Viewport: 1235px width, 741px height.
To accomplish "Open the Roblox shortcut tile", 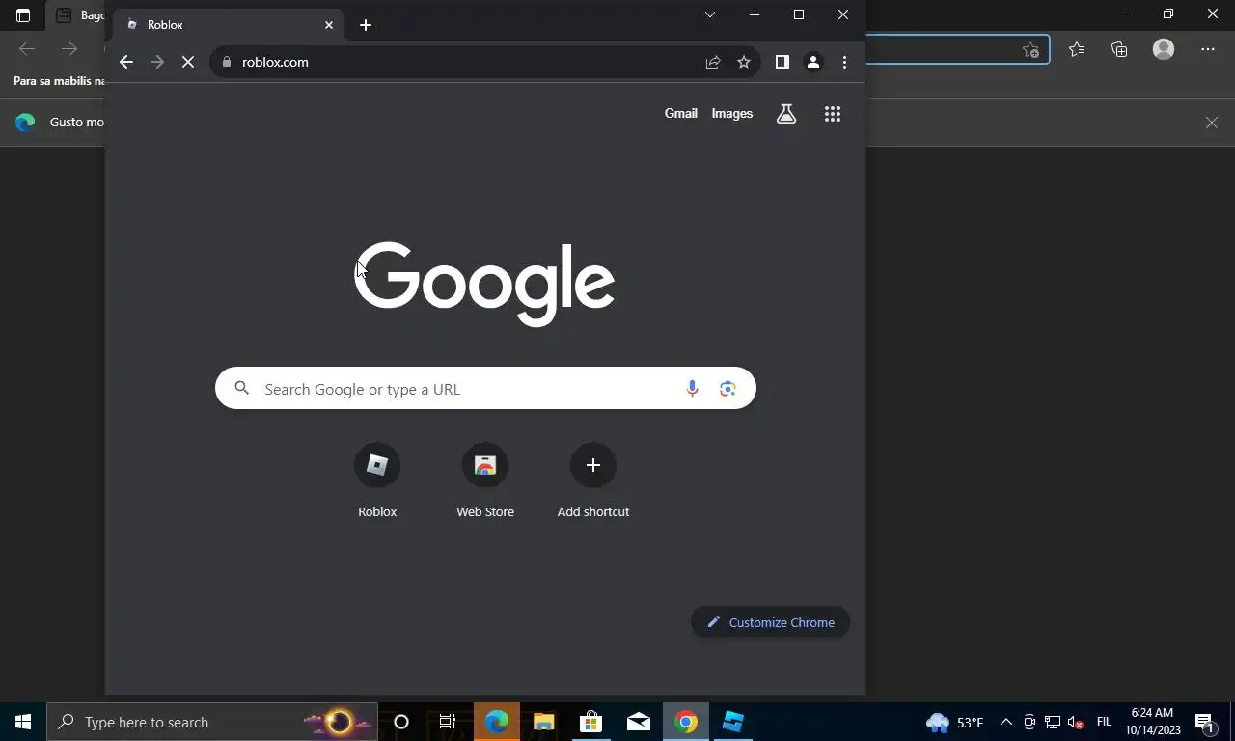I will [x=377, y=481].
